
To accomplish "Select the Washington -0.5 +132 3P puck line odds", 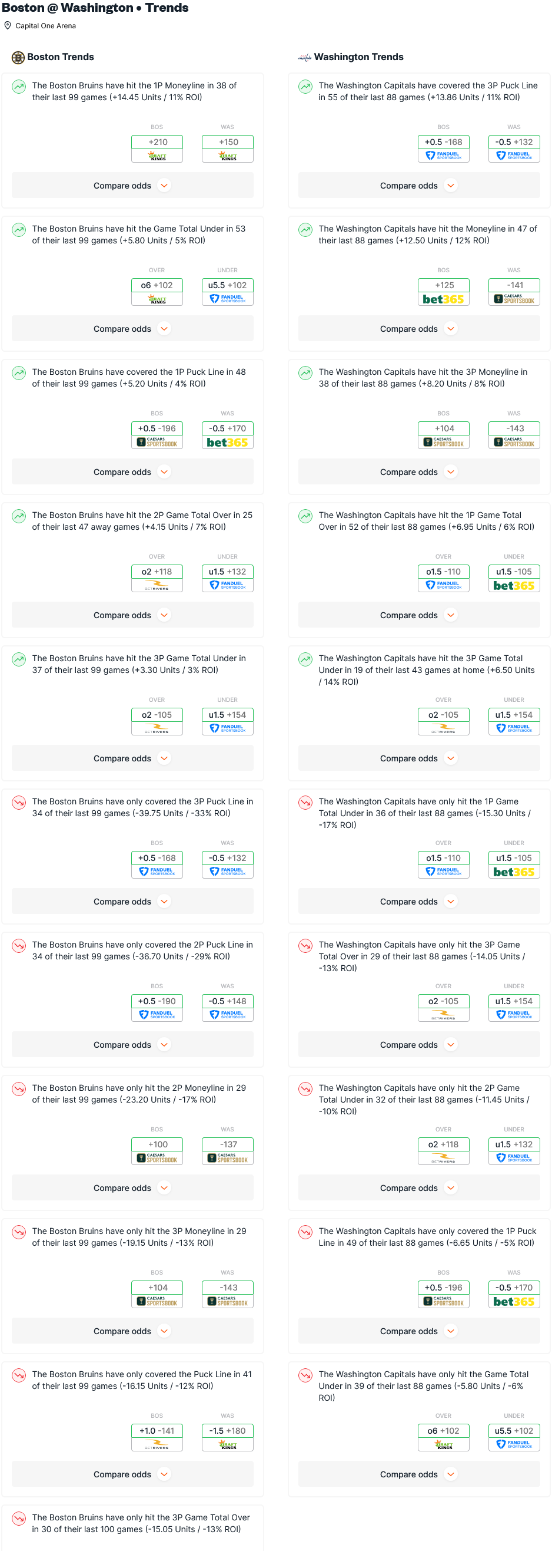I will (514, 142).
